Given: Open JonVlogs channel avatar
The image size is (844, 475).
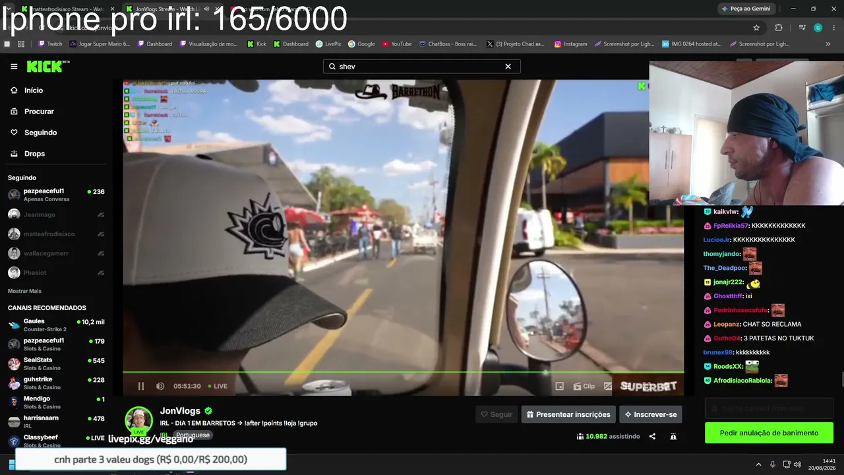Looking at the screenshot, I should pyautogui.click(x=139, y=420).
